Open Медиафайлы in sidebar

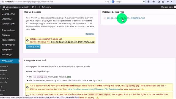click(x=8, y=14)
